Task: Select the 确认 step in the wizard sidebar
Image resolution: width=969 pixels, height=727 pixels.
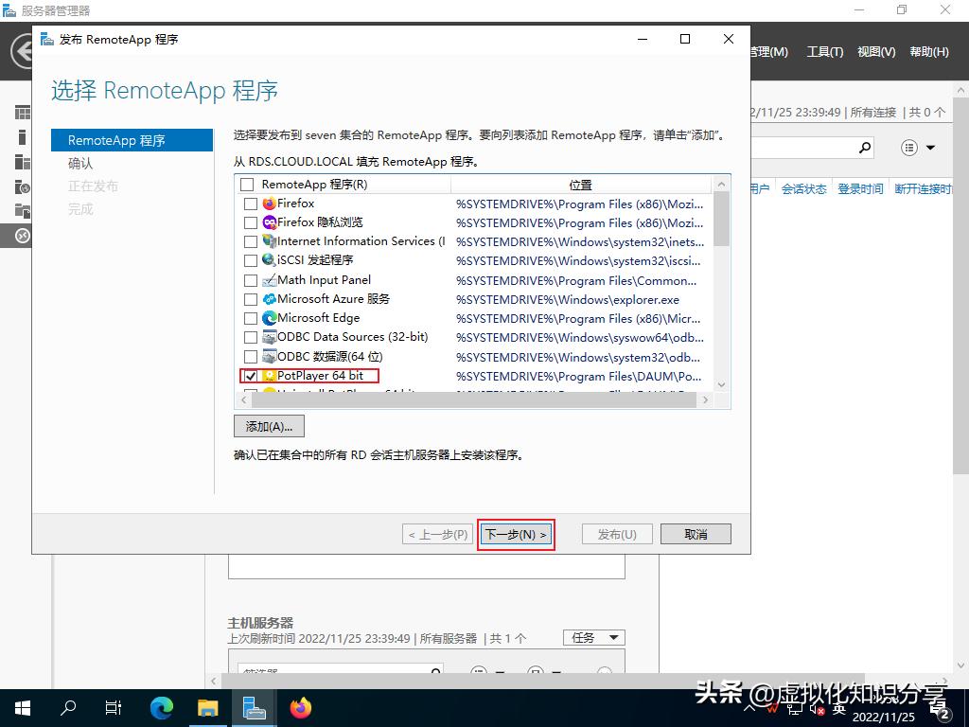Action: (x=80, y=163)
